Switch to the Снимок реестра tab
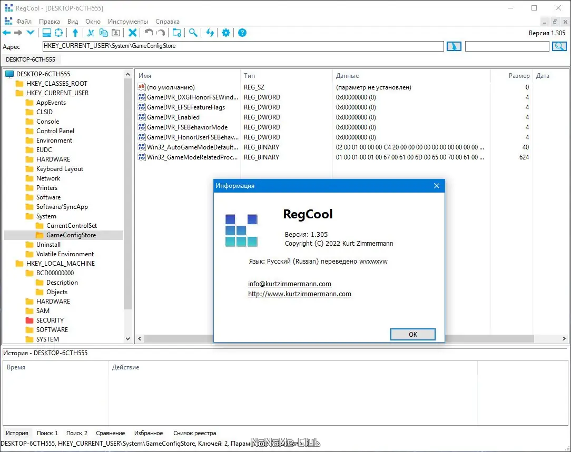Image resolution: width=571 pixels, height=452 pixels. 195,433
